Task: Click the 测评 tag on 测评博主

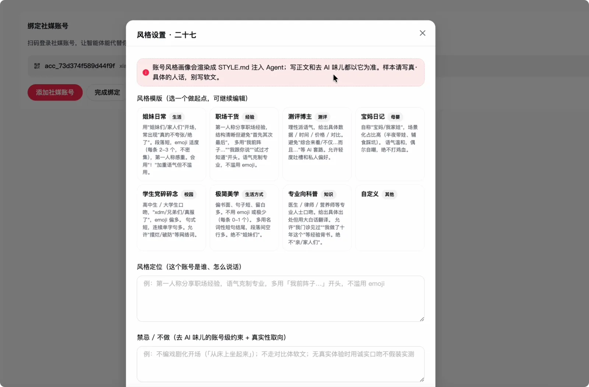Action: pyautogui.click(x=322, y=117)
